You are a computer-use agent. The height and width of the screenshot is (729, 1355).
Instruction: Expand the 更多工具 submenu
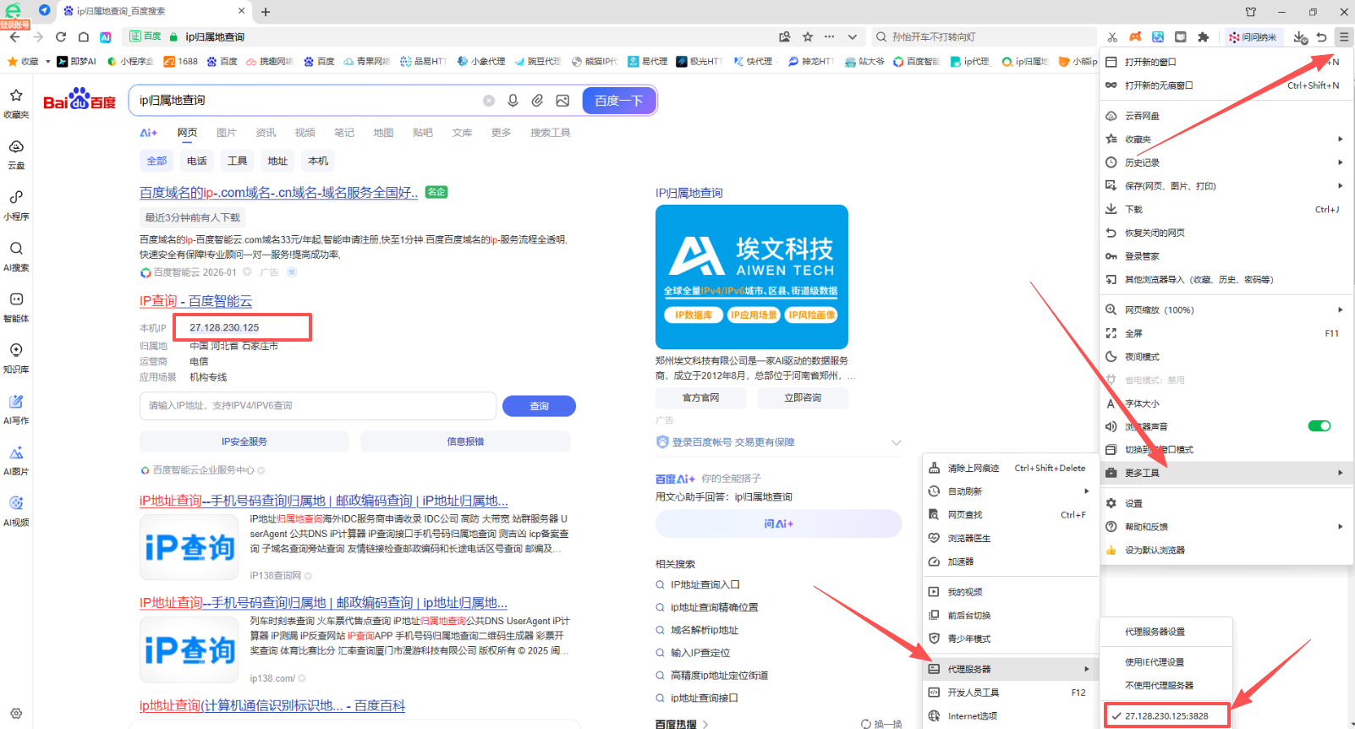1225,473
